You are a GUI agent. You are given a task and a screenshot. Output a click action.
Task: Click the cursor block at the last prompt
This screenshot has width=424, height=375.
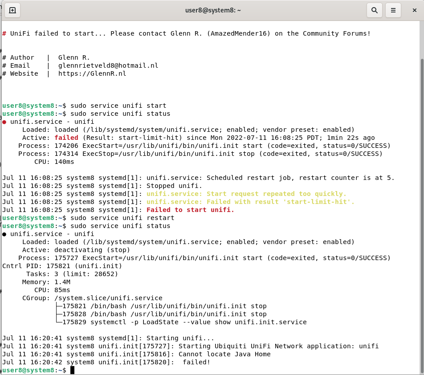[72, 370]
